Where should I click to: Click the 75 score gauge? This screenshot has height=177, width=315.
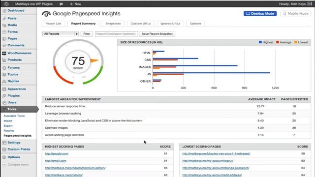coord(78,62)
